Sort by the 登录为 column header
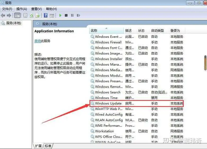Screen dimensions: 207x149 tap(177, 30)
